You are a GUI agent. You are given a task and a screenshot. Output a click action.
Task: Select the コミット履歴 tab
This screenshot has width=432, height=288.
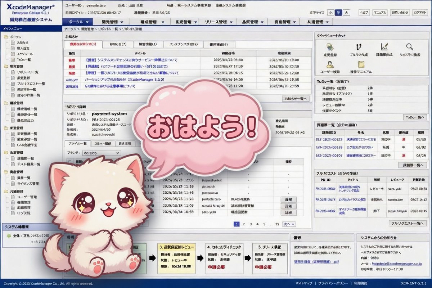pos(103,143)
